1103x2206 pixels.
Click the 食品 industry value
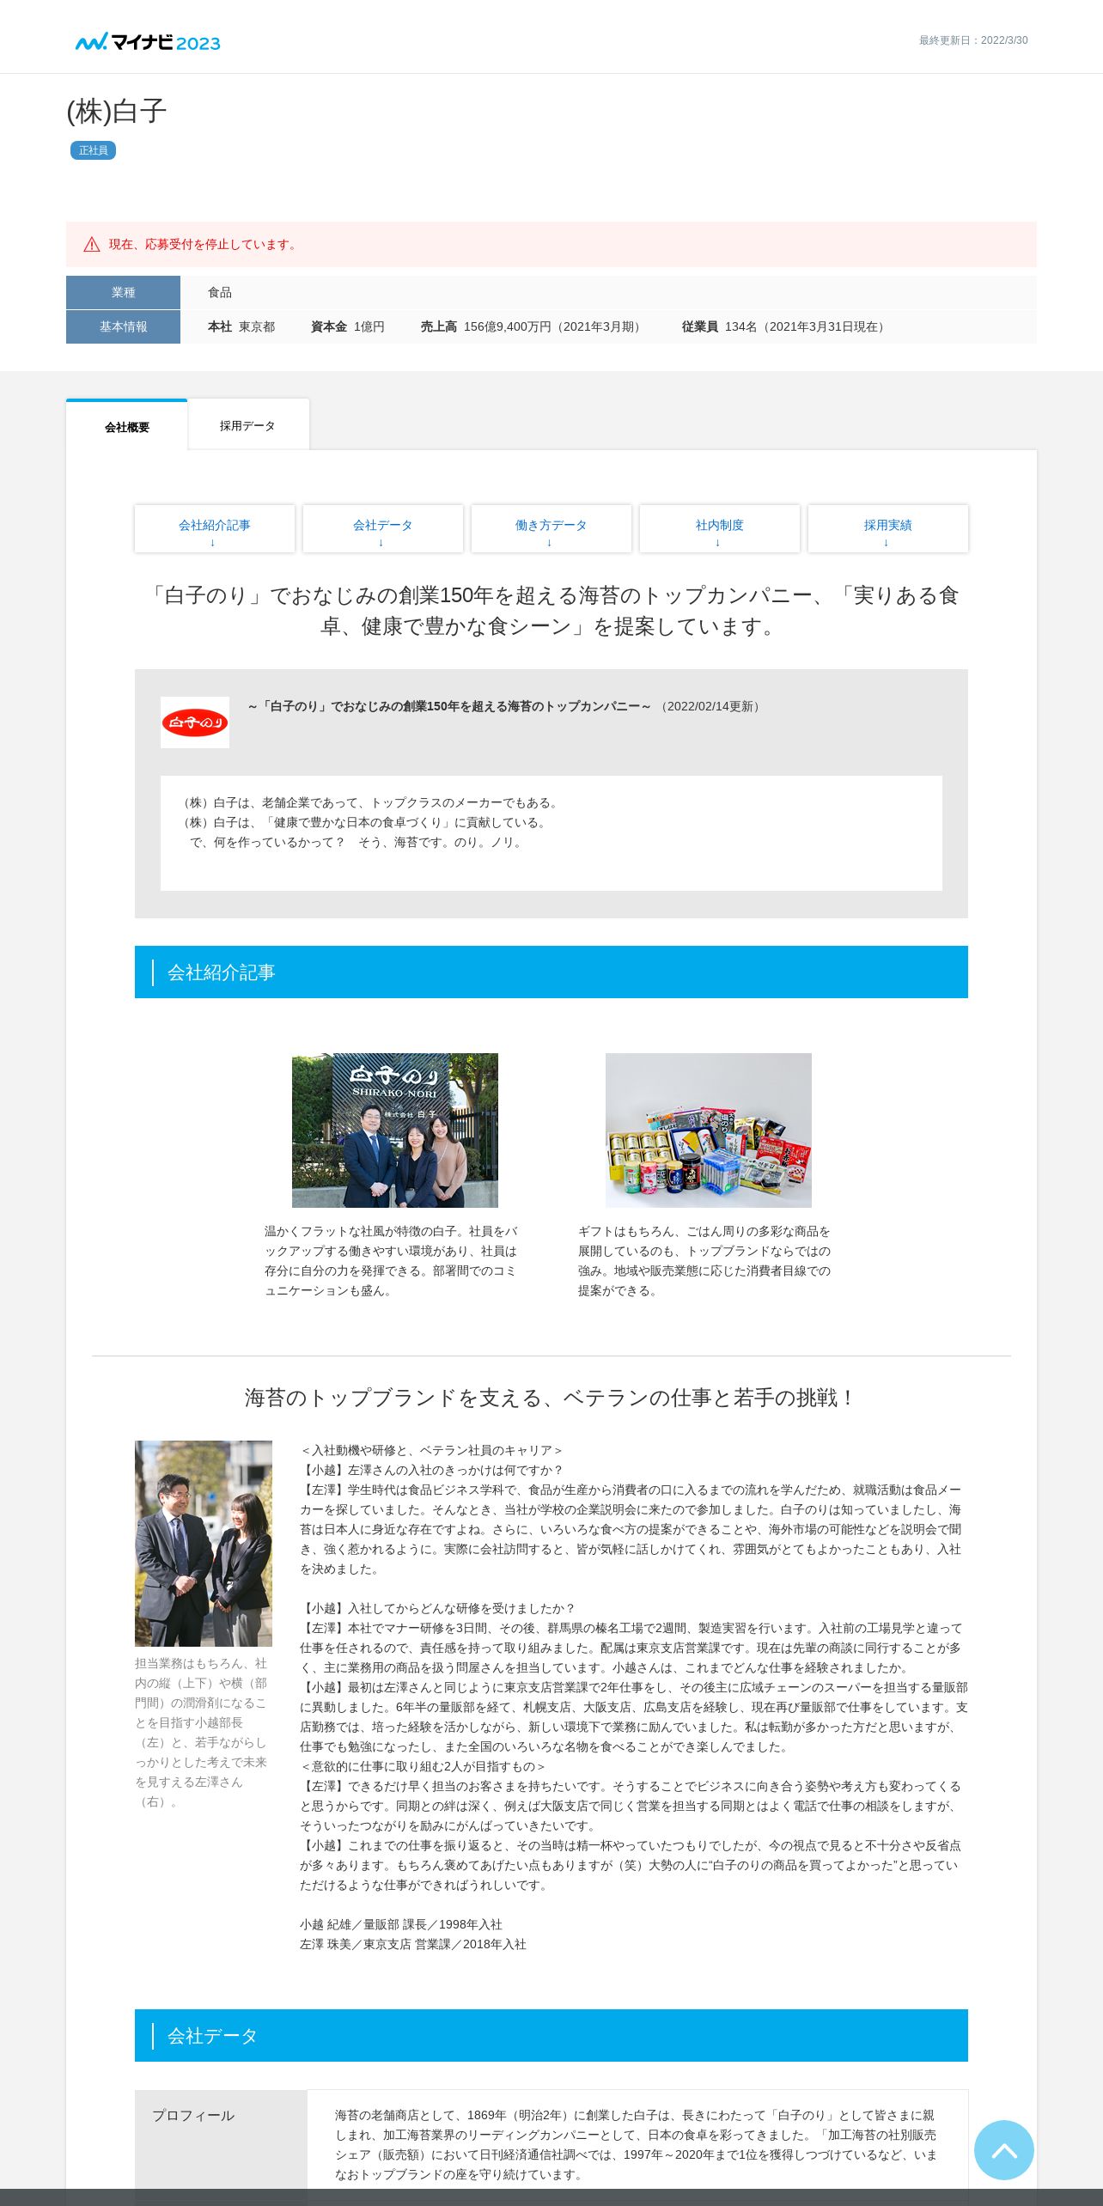click(x=220, y=292)
